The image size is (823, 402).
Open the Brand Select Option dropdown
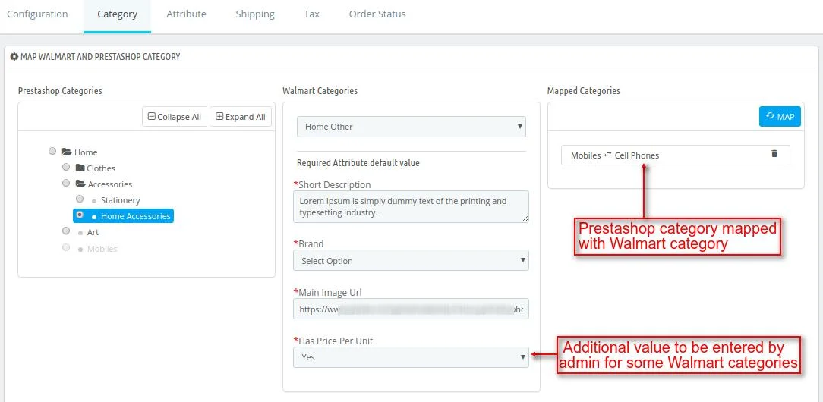pos(411,261)
